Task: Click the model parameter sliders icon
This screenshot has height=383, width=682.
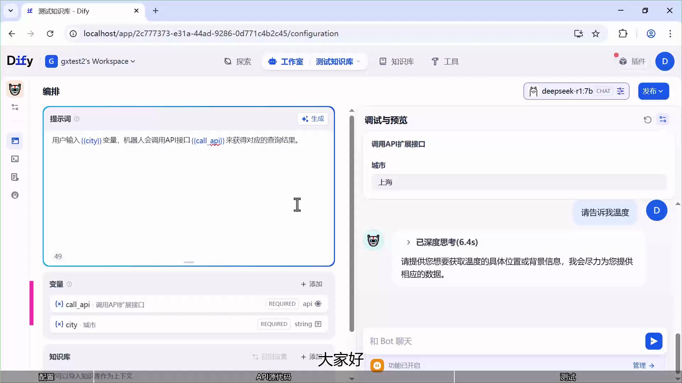Action: click(621, 91)
